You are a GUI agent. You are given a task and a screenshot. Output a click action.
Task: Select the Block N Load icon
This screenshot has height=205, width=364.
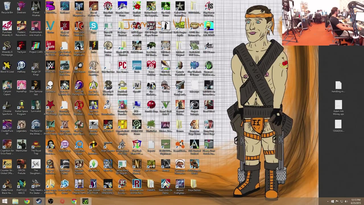pyautogui.click(x=7, y=67)
